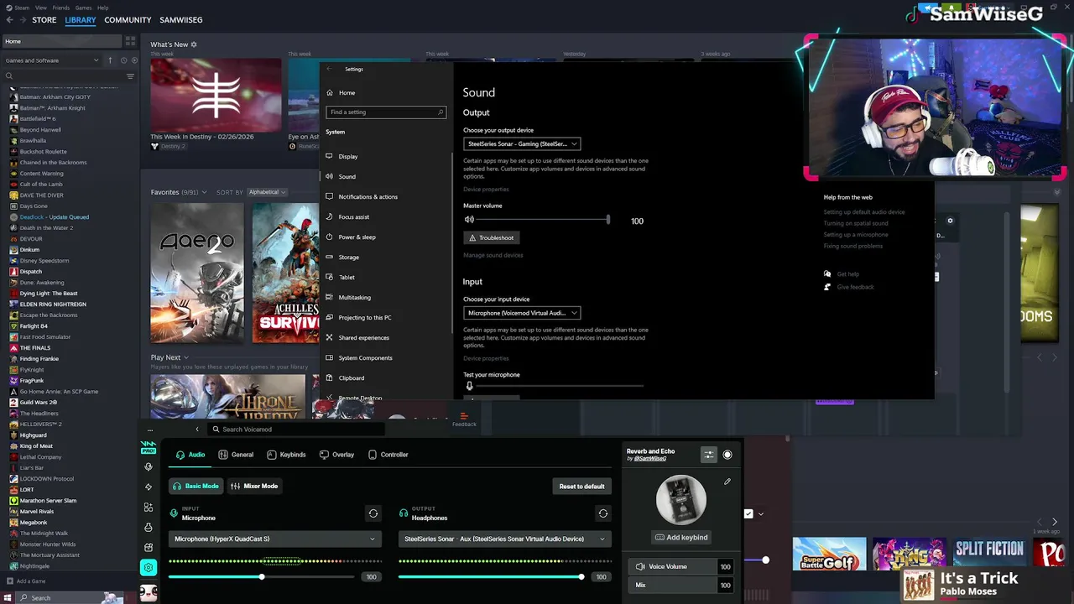Click Voice Volume speaker icon in Voicemod
1074x604 pixels.
coord(640,566)
